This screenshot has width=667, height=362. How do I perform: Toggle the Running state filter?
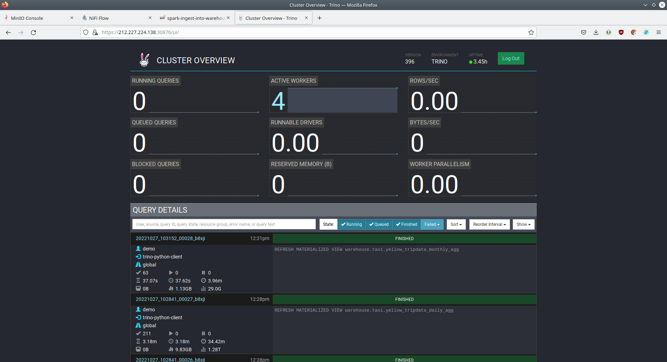point(351,224)
